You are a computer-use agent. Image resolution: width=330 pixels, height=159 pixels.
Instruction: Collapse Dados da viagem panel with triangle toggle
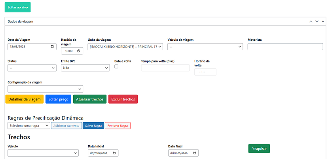coord(322,21)
